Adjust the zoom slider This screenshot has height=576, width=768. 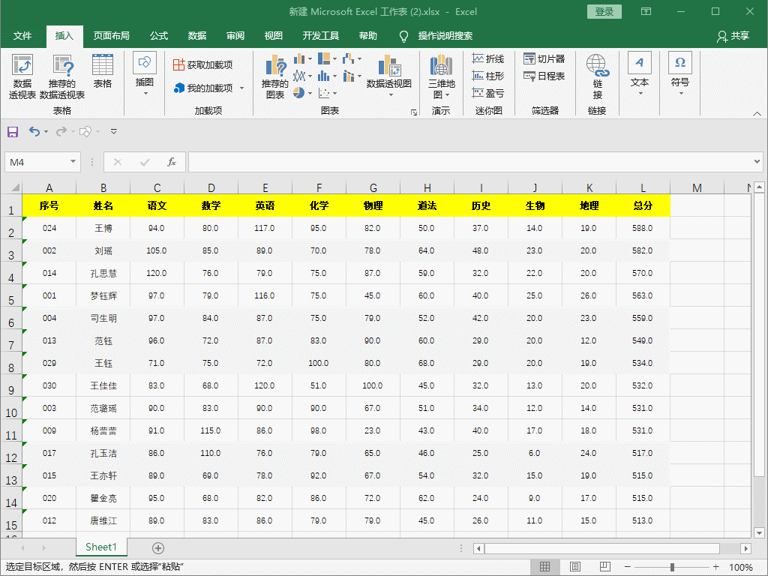point(672,567)
